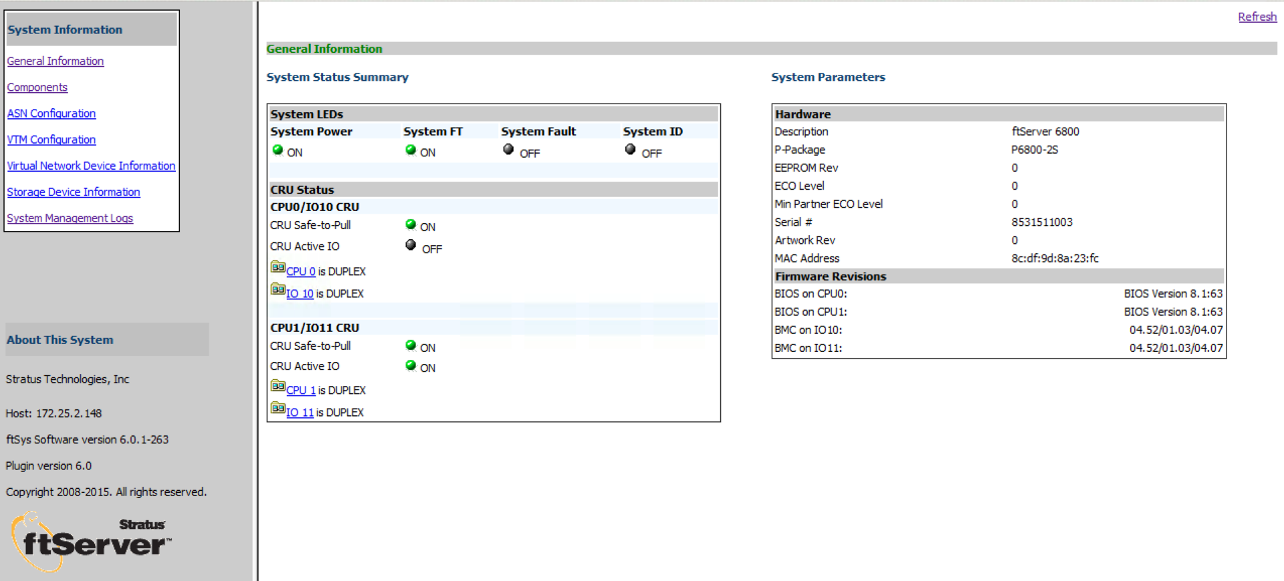Screen dimensions: 1284x581
Task: Open the General Information menu link
Action: (x=56, y=61)
